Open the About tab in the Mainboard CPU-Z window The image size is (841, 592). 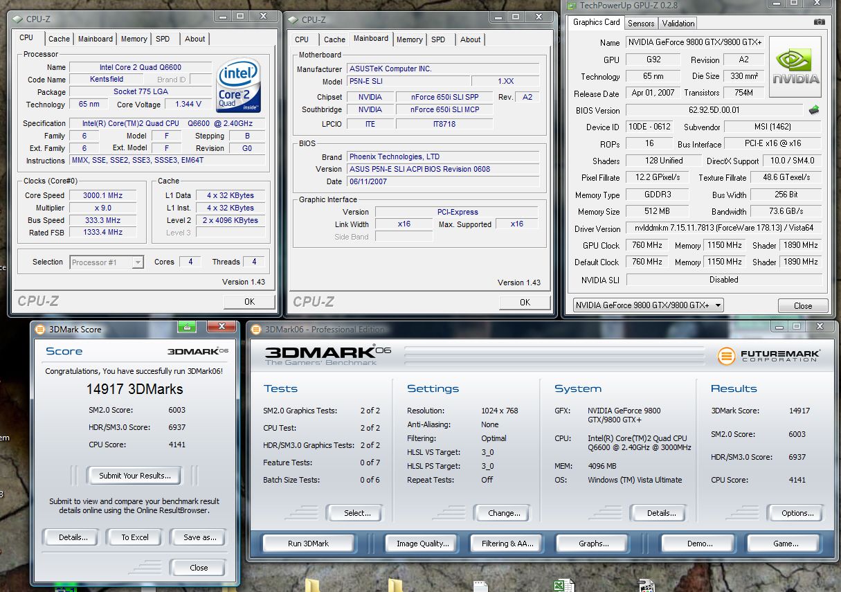(x=471, y=39)
